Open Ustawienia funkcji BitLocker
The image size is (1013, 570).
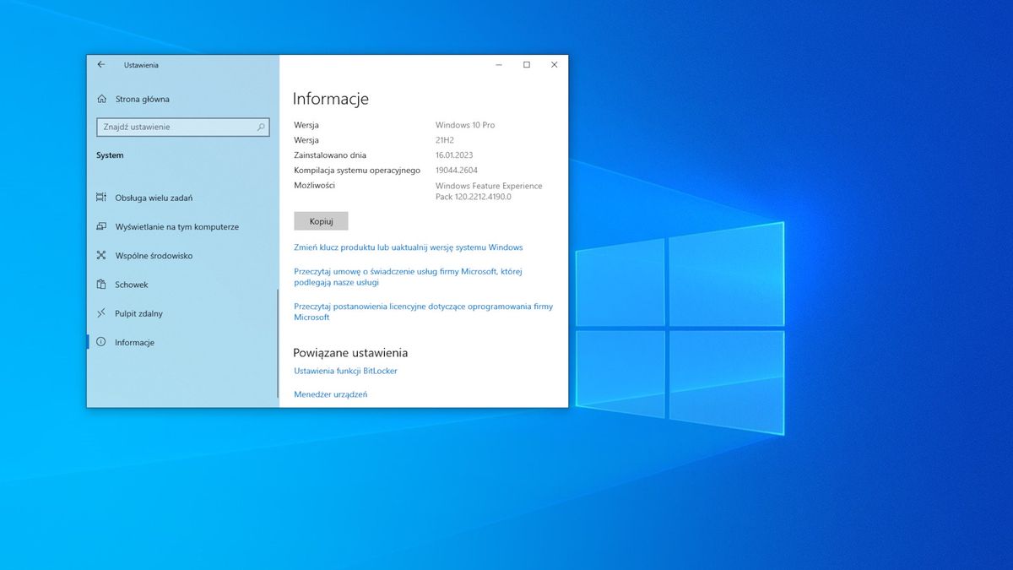point(345,371)
